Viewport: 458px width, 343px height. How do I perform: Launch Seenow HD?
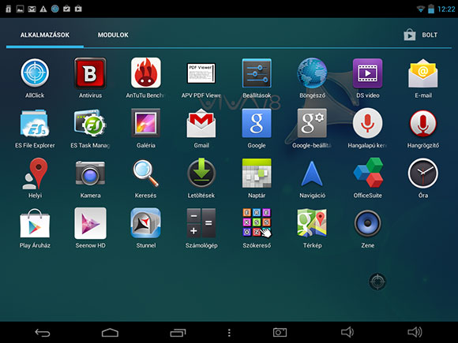(90, 223)
